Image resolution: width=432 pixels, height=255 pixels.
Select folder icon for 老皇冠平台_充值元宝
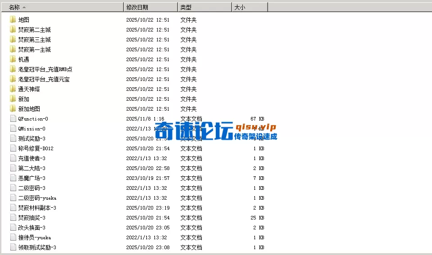(13, 79)
